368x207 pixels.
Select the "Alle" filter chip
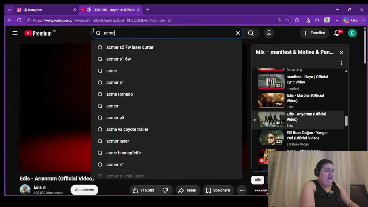point(258,180)
